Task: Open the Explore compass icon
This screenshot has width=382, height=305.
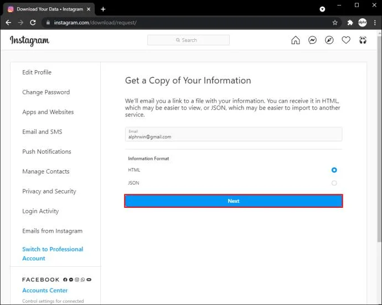Action: pos(329,40)
